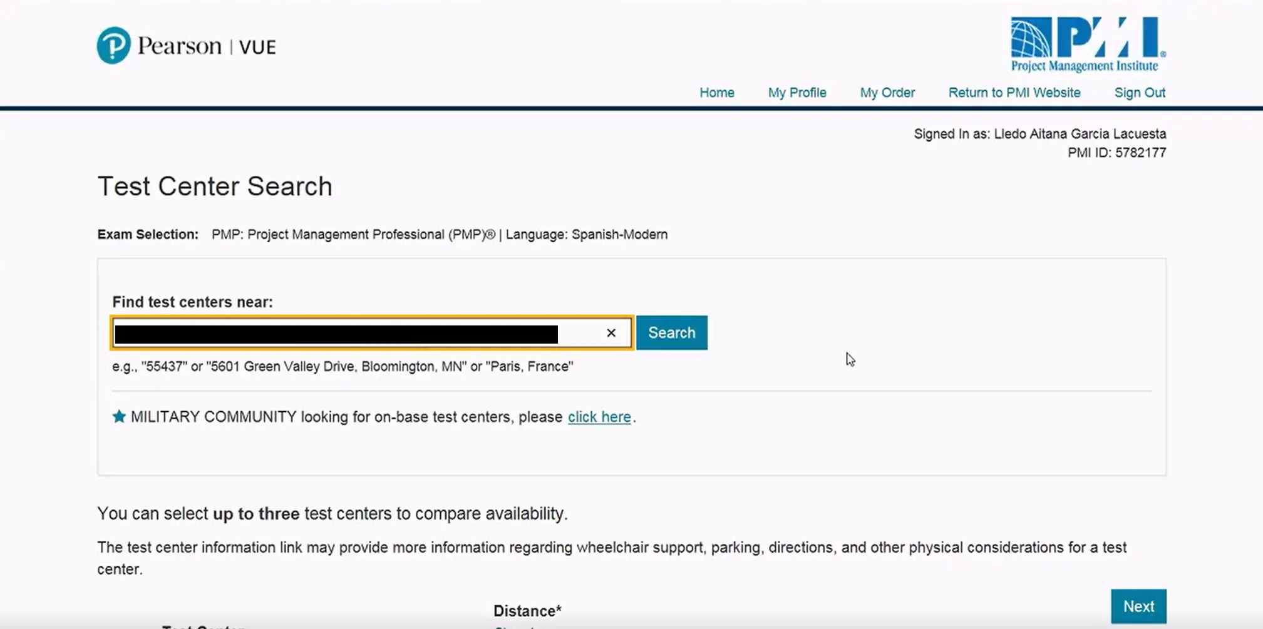The width and height of the screenshot is (1263, 629).
Task: Go to My Profile in navigation
Action: [x=796, y=93]
